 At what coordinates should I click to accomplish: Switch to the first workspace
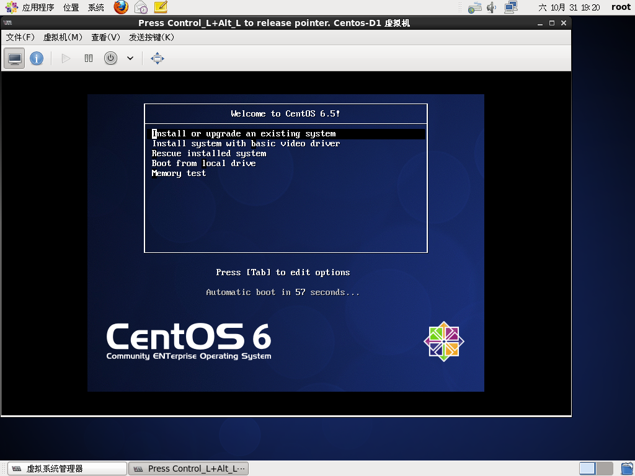pyautogui.click(x=587, y=469)
